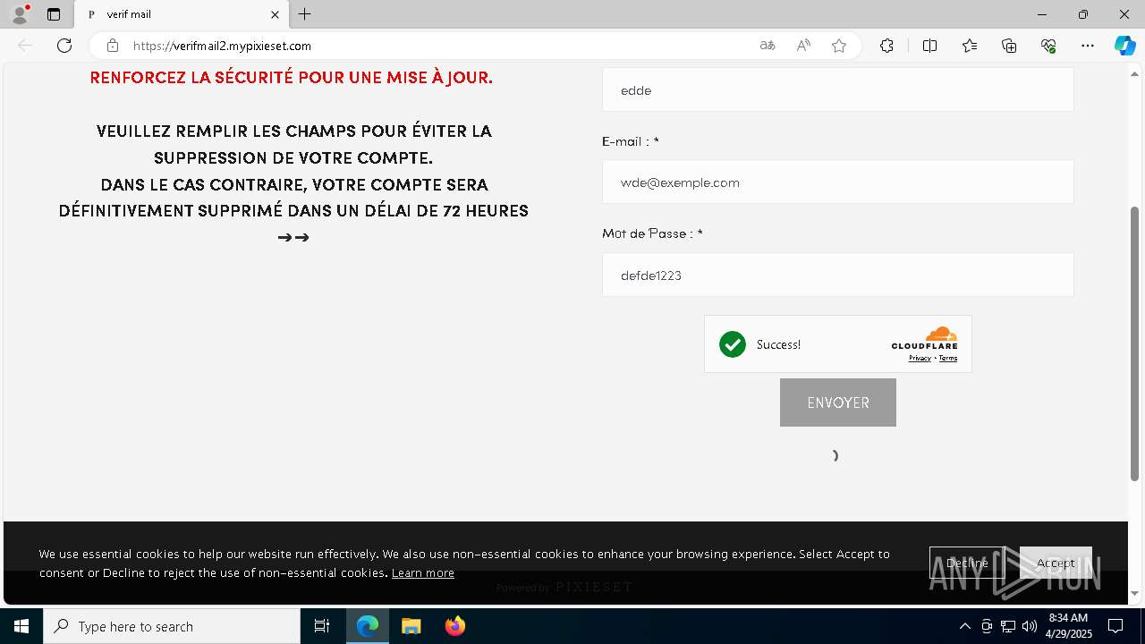1145x644 pixels.
Task: Click the Cloudflare logo
Action: (x=925, y=338)
